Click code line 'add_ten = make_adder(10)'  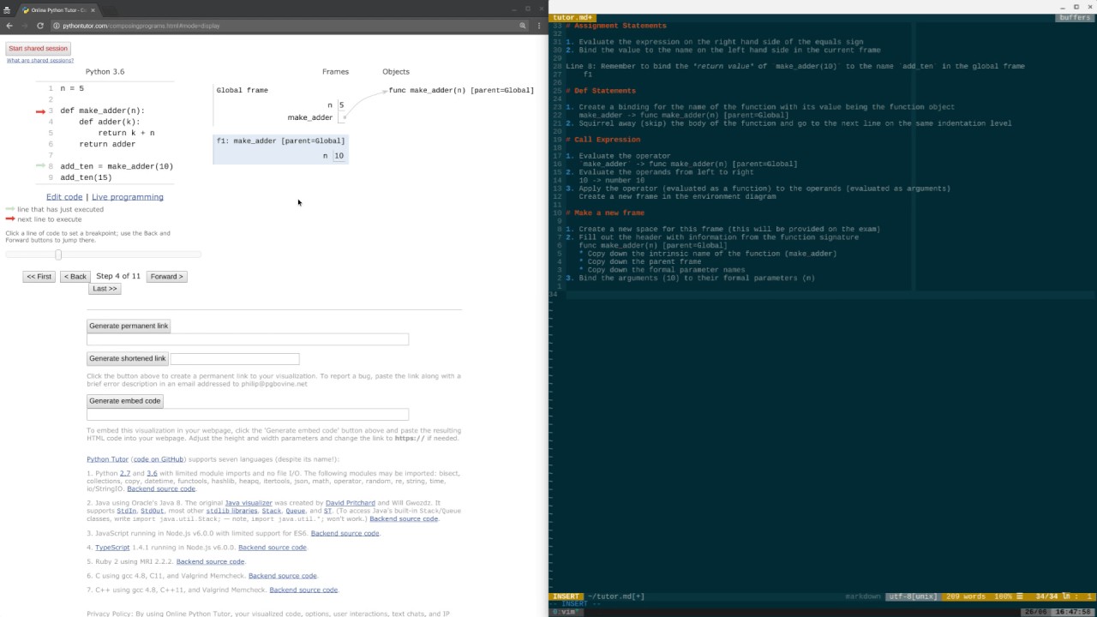click(117, 166)
